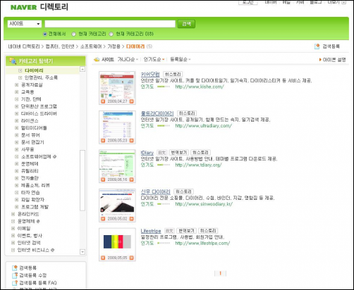
Task: Select 다이어리 in the category tree
Action: 34,70
